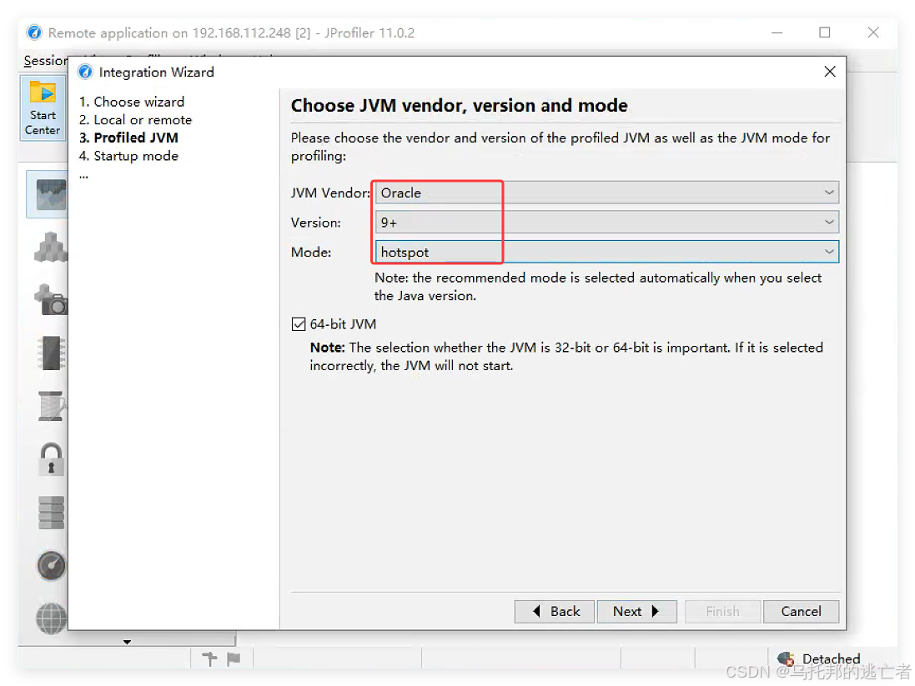Toggle the 64-bit JVM checkbox
This screenshot has width=915, height=686.
299,323
